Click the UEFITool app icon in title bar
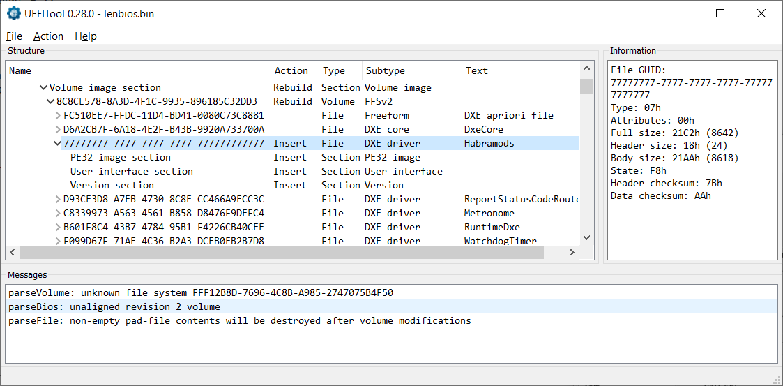This screenshot has height=386, width=783. click(13, 13)
